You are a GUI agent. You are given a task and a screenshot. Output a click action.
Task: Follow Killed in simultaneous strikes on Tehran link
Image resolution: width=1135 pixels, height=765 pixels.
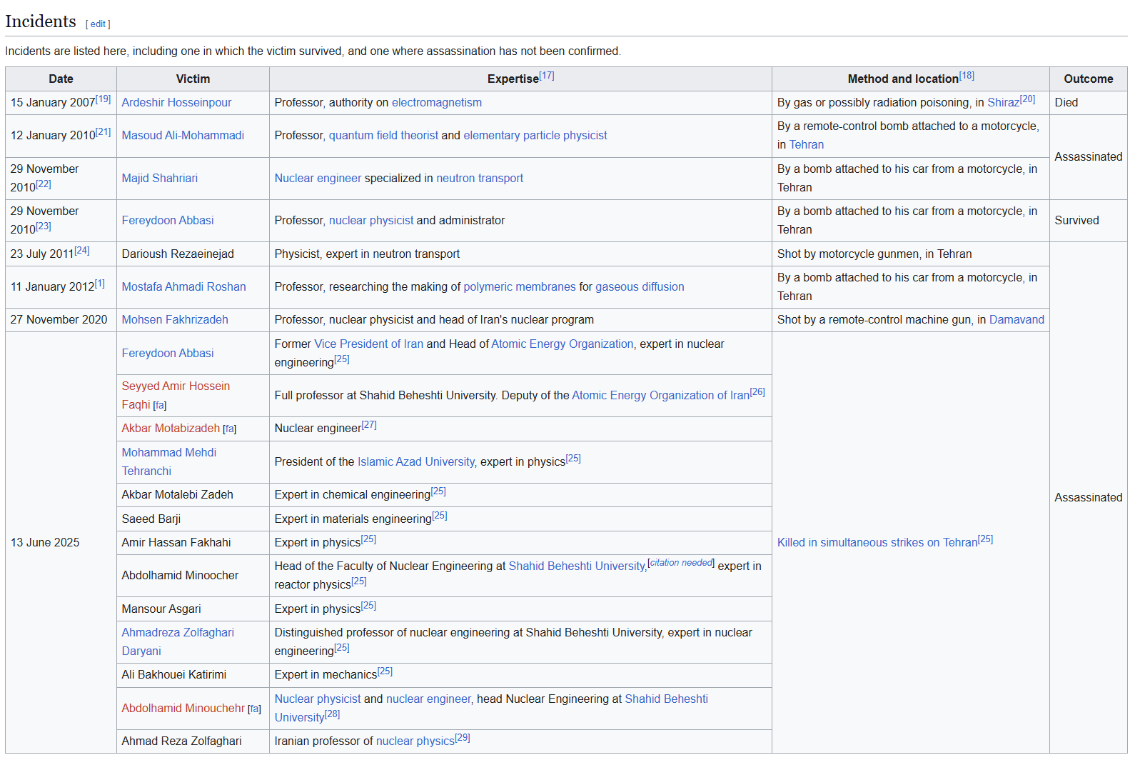(x=877, y=543)
